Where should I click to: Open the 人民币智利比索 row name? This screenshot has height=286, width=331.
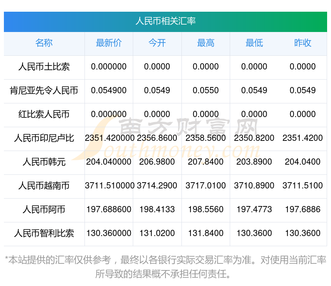click(x=44, y=233)
